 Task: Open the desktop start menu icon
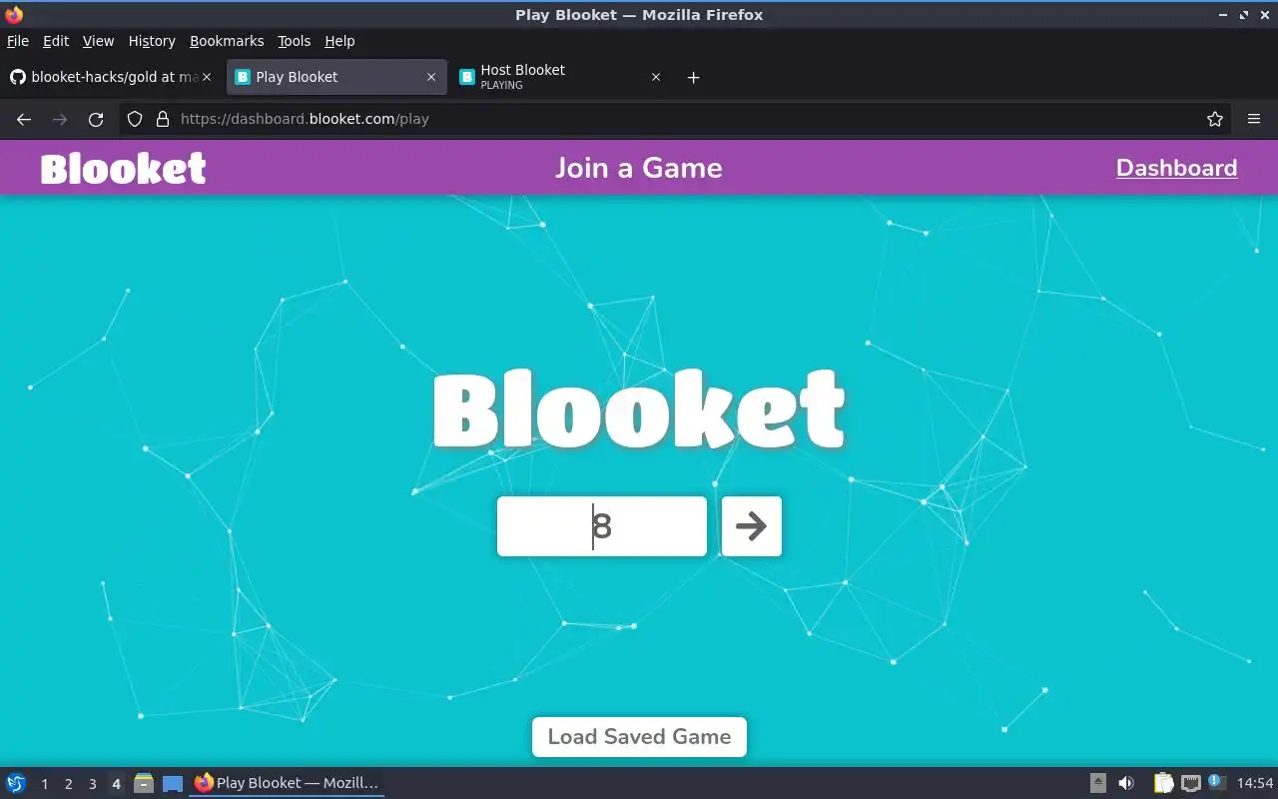tap(16, 783)
